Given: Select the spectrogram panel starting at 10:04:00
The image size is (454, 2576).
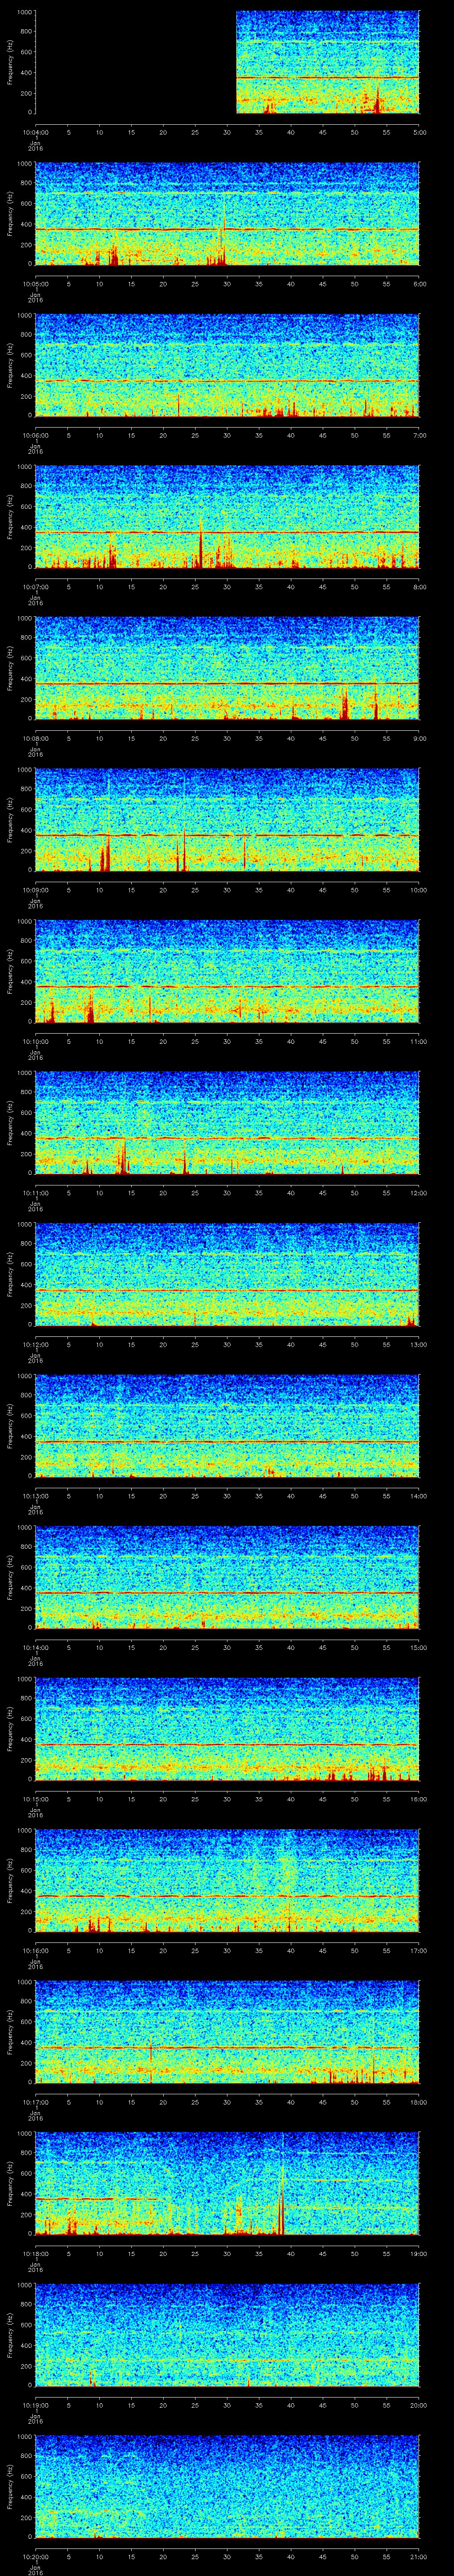Looking at the screenshot, I should click(227, 63).
